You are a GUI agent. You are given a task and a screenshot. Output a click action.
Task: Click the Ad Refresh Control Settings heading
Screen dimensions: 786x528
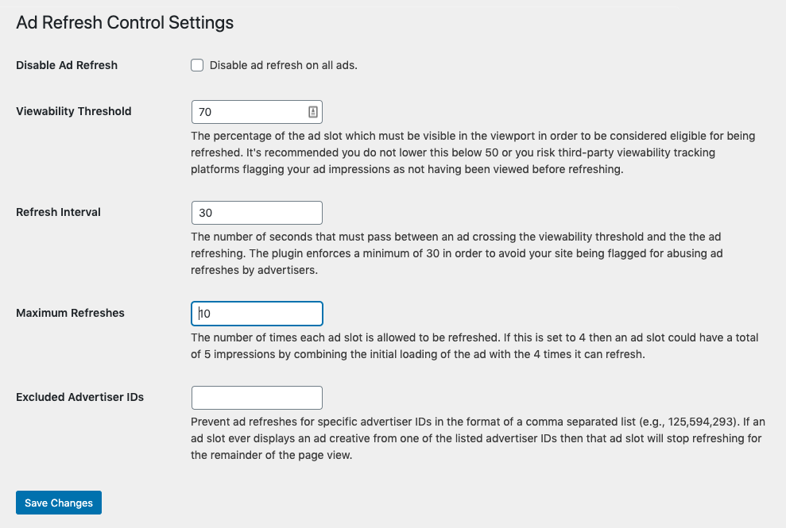[x=125, y=22]
